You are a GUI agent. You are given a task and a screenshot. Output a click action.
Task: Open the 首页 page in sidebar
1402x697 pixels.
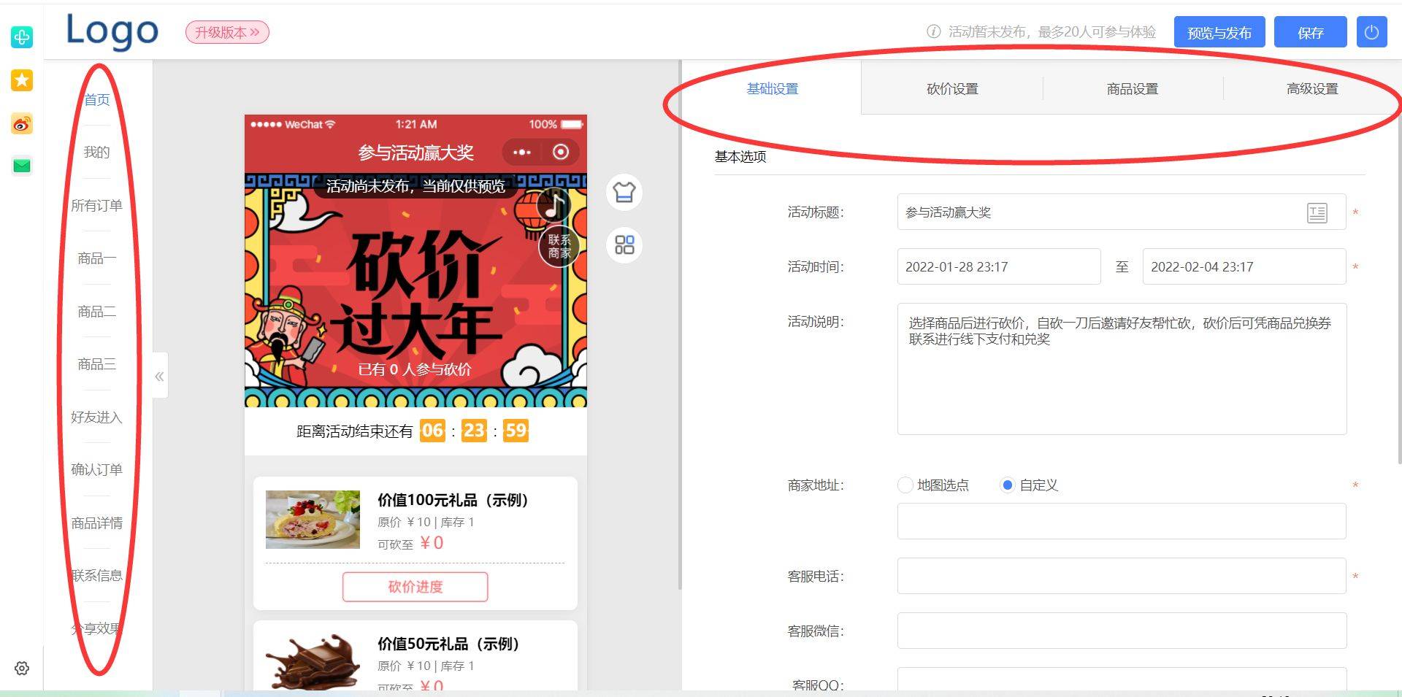click(x=96, y=100)
